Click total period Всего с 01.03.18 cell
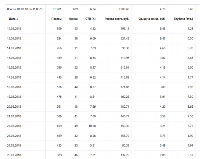200x159 pixels. [25, 9]
